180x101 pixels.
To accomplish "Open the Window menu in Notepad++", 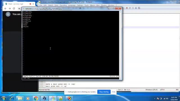I will pos(111,5).
